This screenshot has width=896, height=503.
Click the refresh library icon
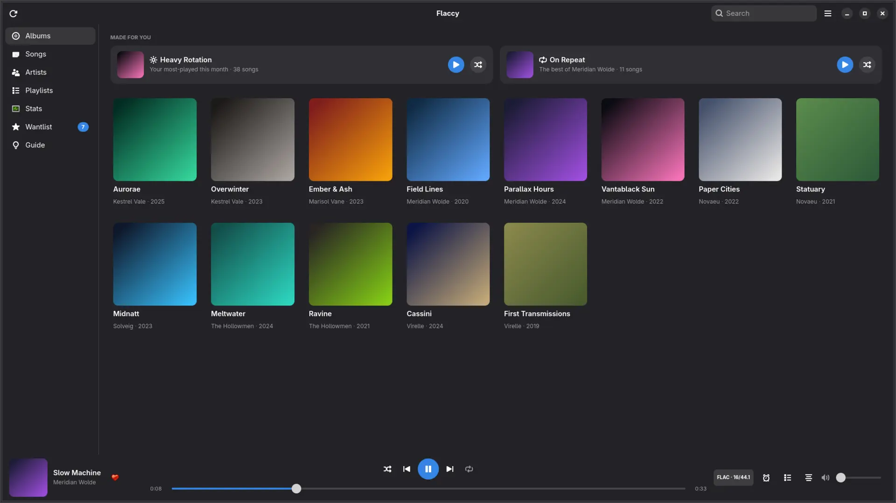tap(14, 14)
